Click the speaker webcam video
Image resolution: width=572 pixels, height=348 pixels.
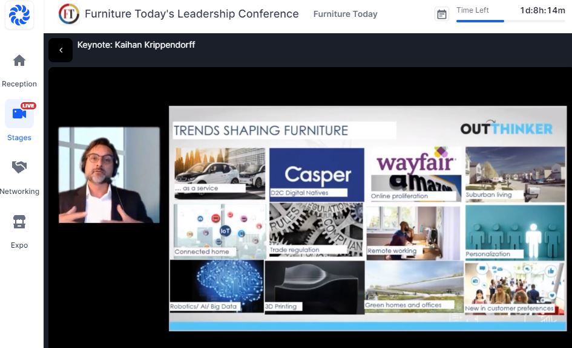tap(109, 175)
